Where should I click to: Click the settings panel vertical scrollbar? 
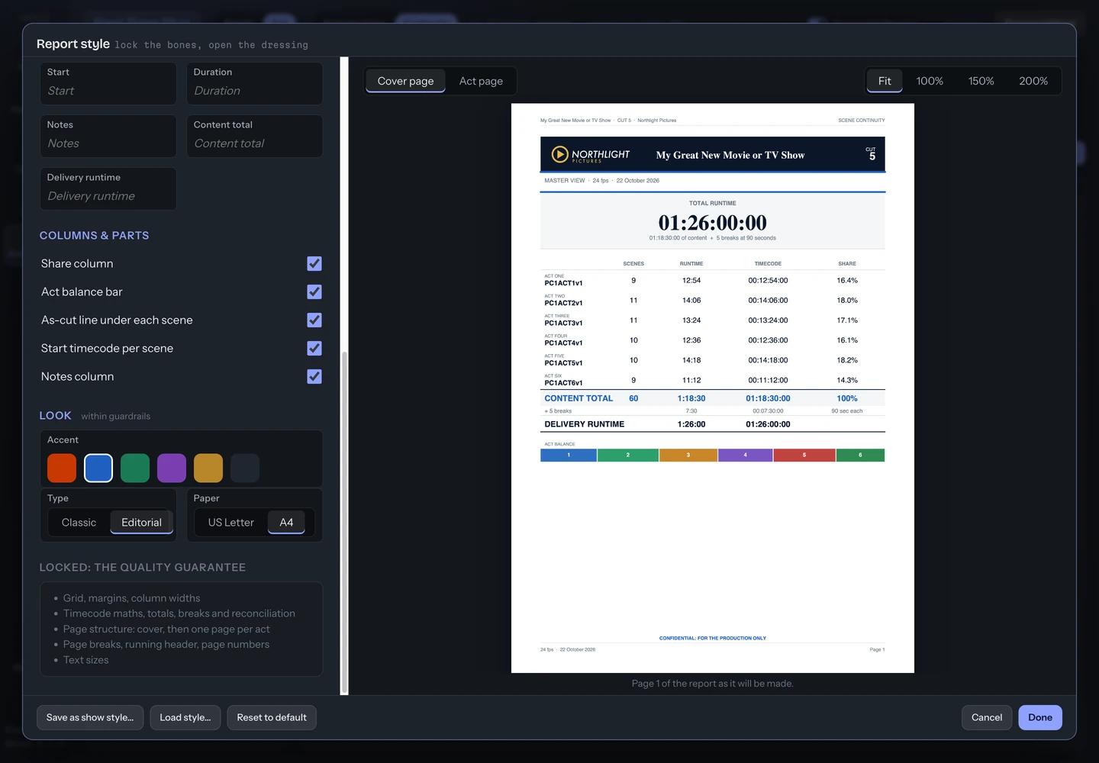click(344, 523)
